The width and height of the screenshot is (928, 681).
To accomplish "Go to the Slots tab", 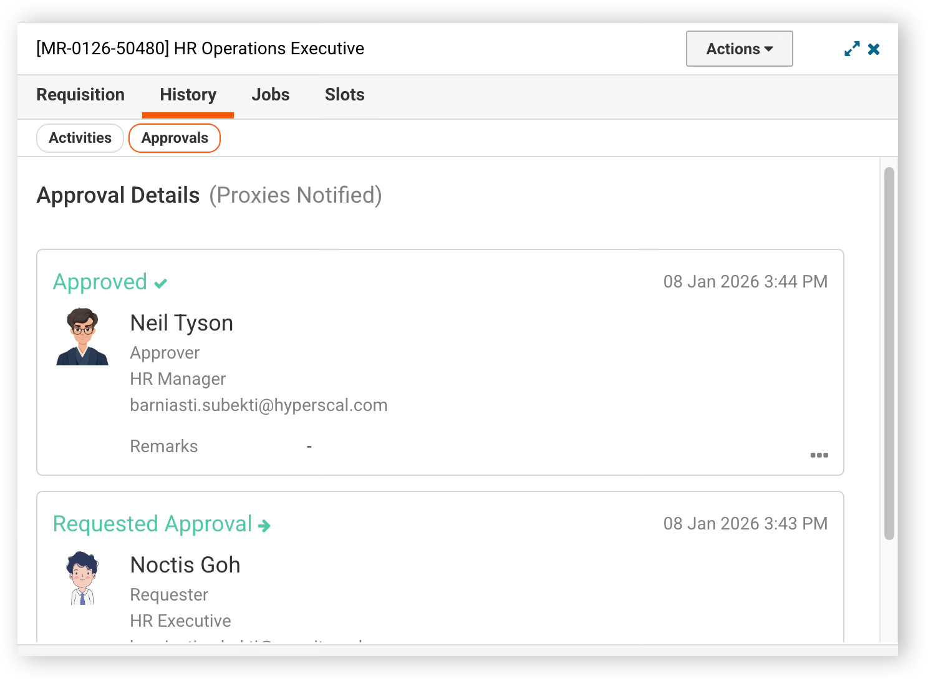I will click(x=345, y=95).
